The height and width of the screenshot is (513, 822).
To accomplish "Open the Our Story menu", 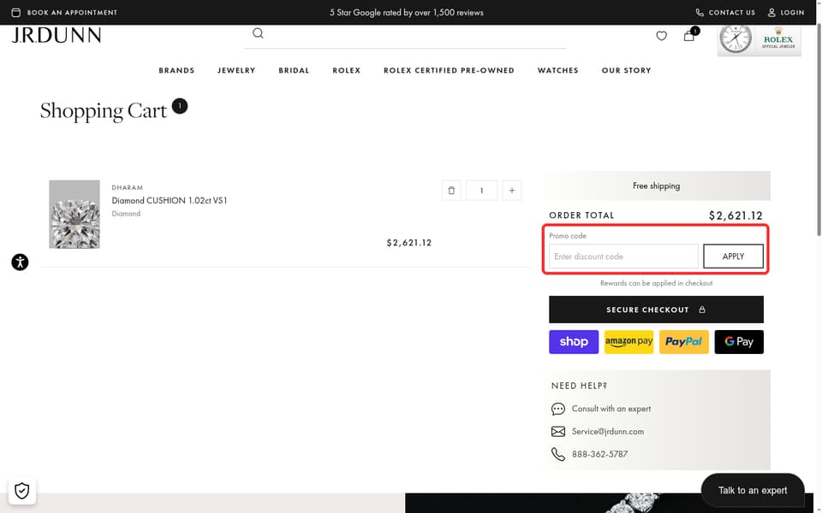I will tap(626, 70).
